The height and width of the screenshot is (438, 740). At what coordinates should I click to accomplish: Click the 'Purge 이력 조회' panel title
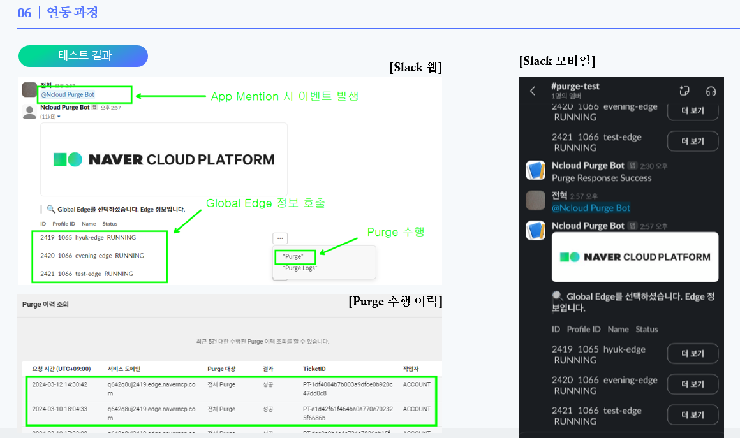point(45,304)
